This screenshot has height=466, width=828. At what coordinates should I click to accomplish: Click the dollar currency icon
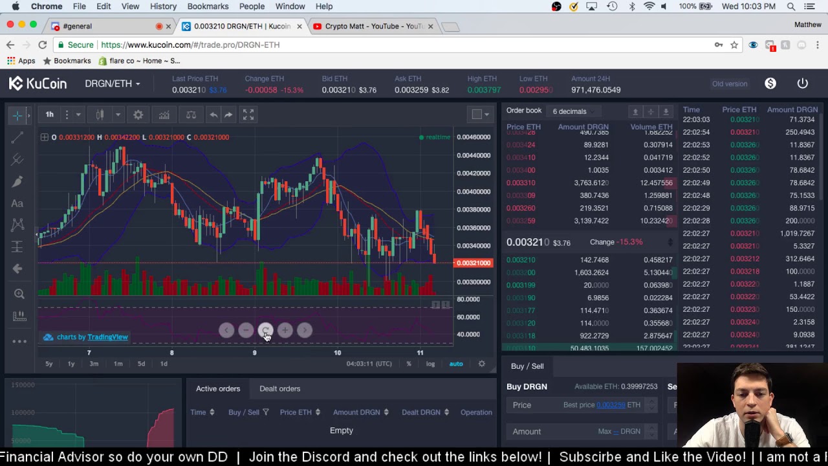tap(770, 83)
